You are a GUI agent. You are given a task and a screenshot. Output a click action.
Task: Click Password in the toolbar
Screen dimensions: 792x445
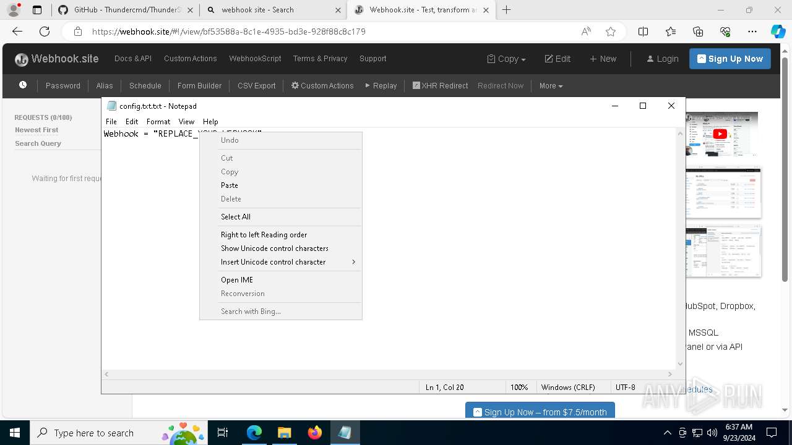pyautogui.click(x=63, y=86)
